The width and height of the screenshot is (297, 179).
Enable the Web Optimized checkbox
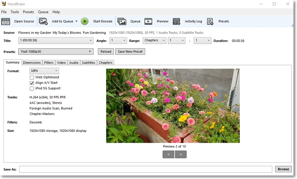[x=32, y=77]
